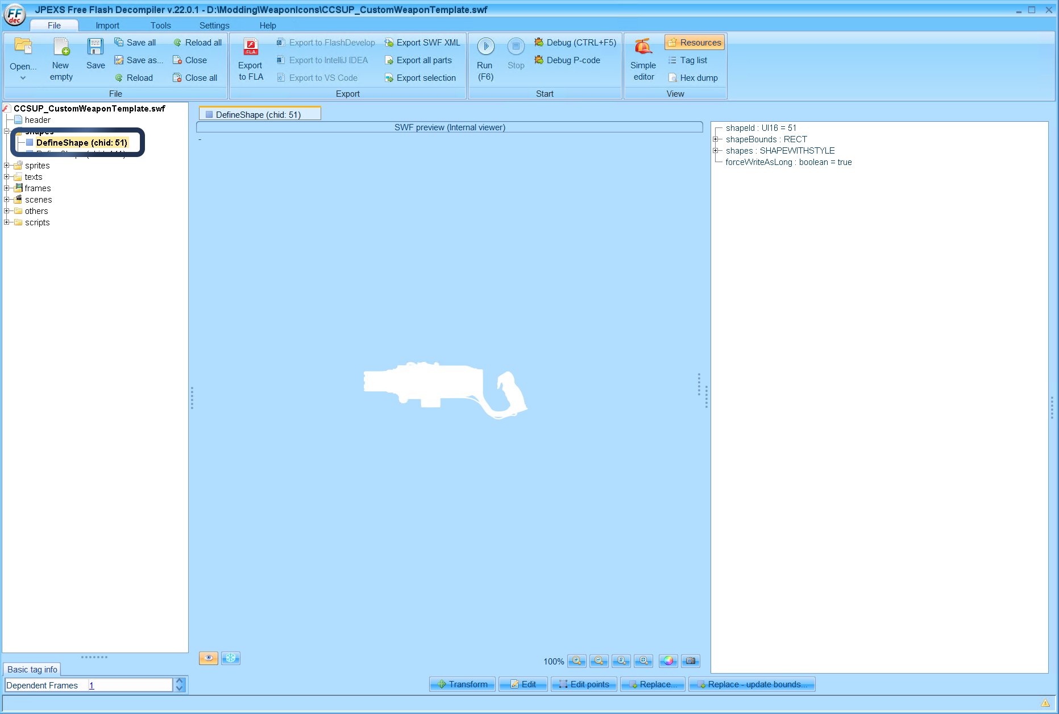Click the Edit points button
The width and height of the screenshot is (1059, 714).
(584, 684)
